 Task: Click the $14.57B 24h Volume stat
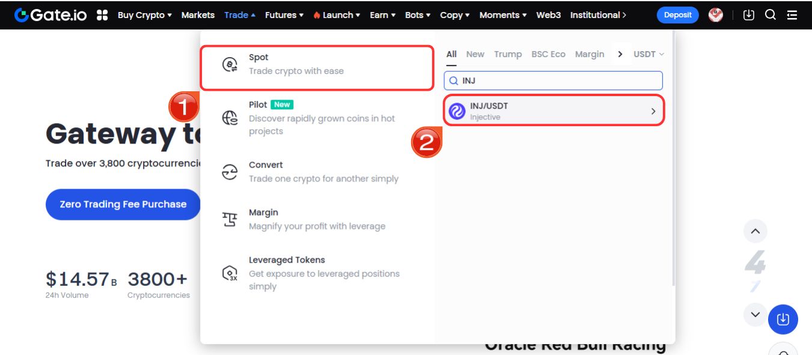click(x=81, y=284)
